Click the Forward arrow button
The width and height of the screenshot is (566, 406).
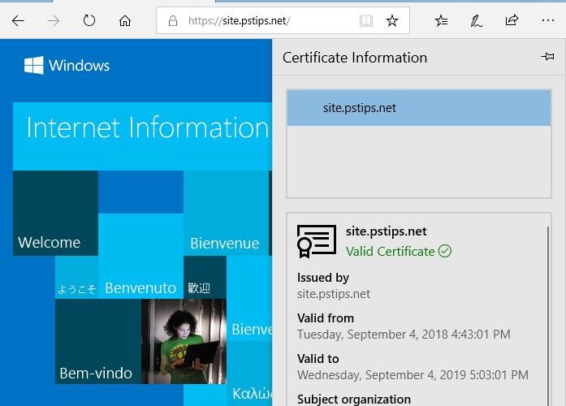pyautogui.click(x=54, y=20)
